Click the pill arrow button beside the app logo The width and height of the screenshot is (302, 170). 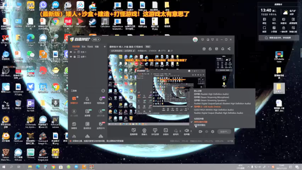click(x=96, y=40)
